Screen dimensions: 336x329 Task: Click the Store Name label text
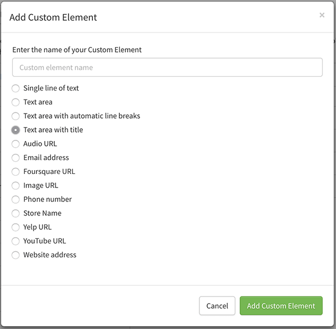pos(43,213)
